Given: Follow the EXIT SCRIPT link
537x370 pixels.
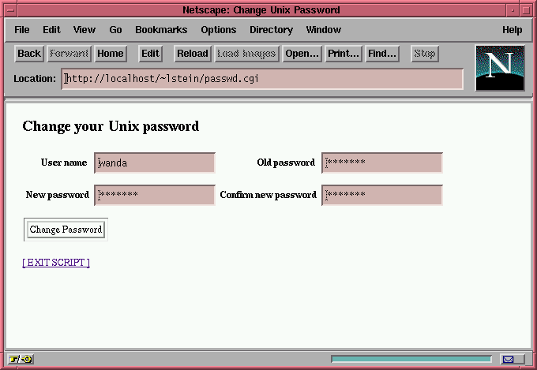Looking at the screenshot, I should coord(56,263).
